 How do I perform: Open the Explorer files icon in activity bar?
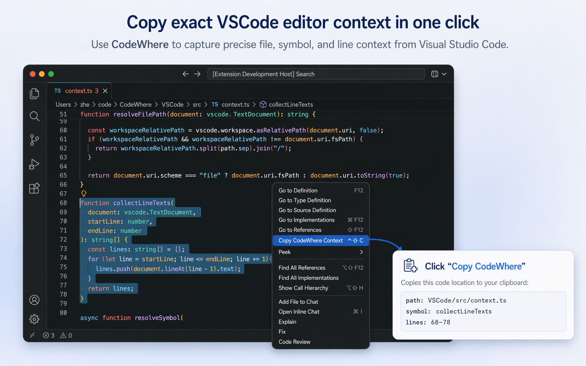pyautogui.click(x=34, y=93)
